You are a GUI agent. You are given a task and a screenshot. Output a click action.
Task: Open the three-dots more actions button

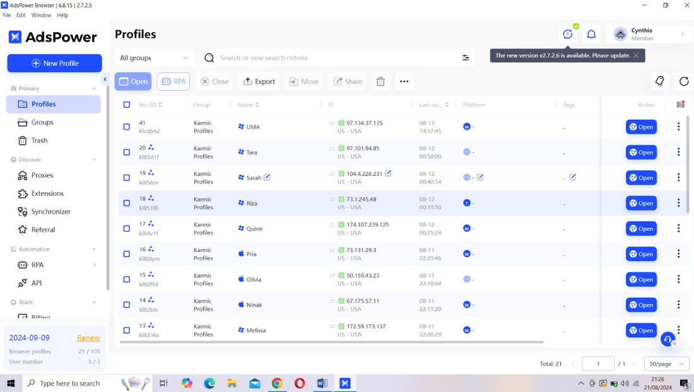(x=404, y=81)
